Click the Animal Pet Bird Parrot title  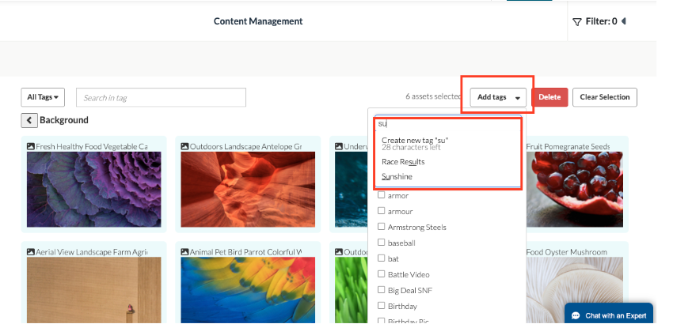click(246, 252)
